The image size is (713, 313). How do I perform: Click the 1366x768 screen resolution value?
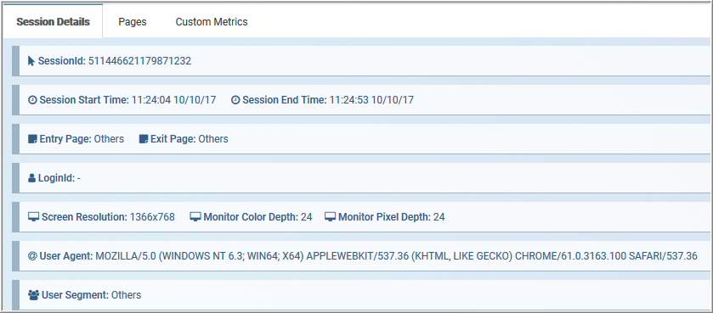tap(152, 217)
